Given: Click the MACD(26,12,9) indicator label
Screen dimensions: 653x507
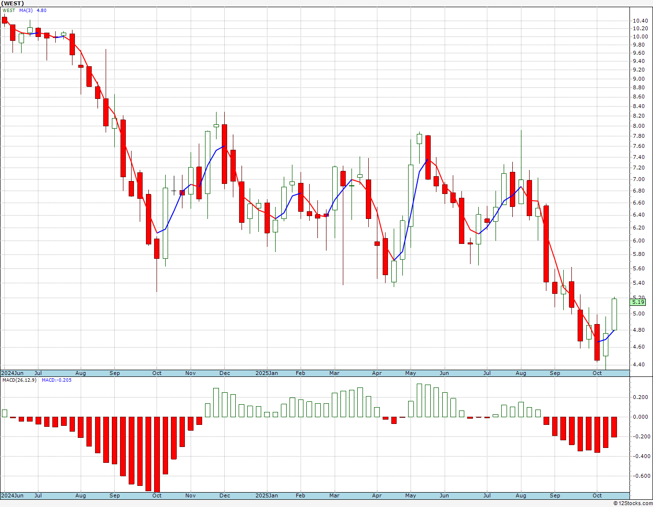Looking at the screenshot, I should pyautogui.click(x=20, y=380).
